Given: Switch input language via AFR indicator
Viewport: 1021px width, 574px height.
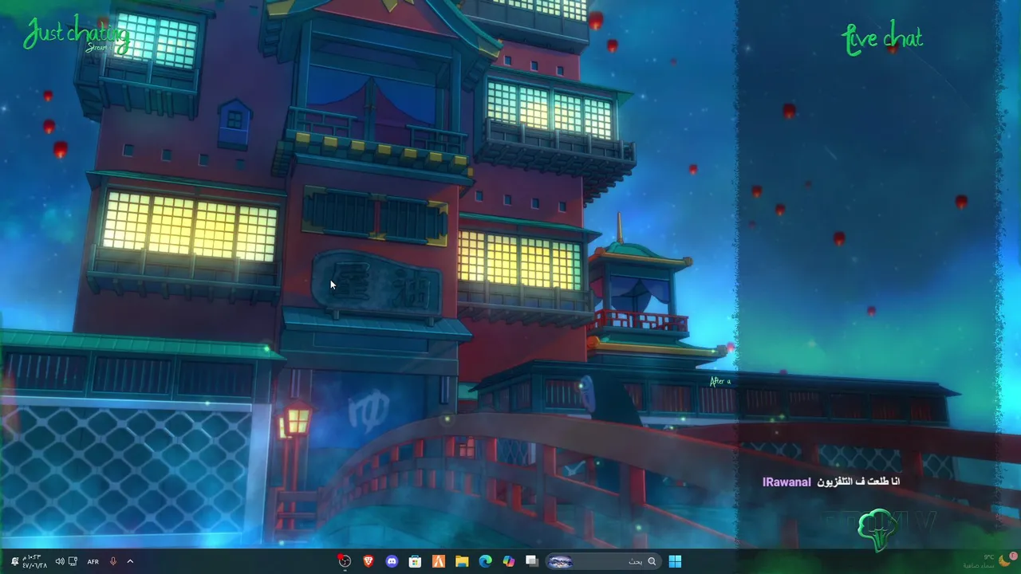Looking at the screenshot, I should point(93,561).
